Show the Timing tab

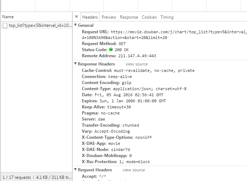pyautogui.click(x=167, y=17)
